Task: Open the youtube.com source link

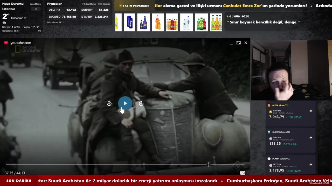Action: 21,43
